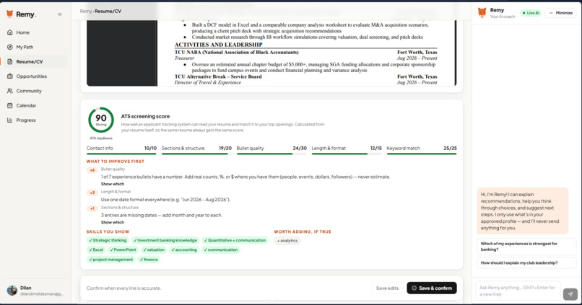View the Progress page

35,120
